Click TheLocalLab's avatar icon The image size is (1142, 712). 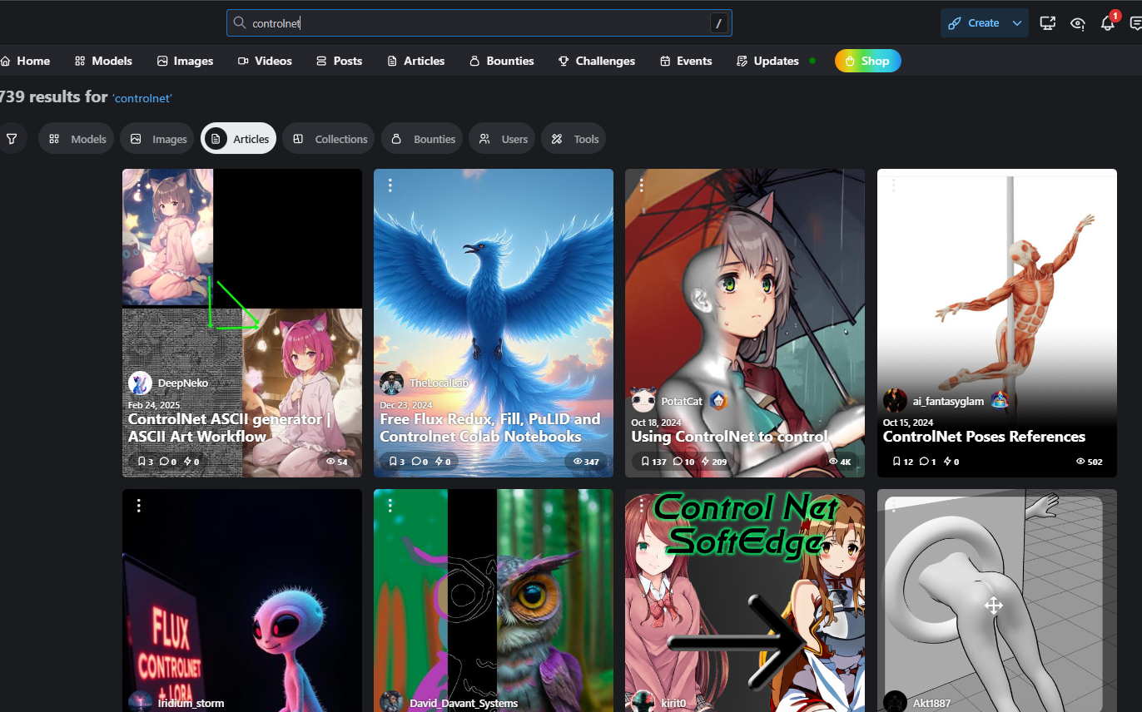click(x=391, y=383)
